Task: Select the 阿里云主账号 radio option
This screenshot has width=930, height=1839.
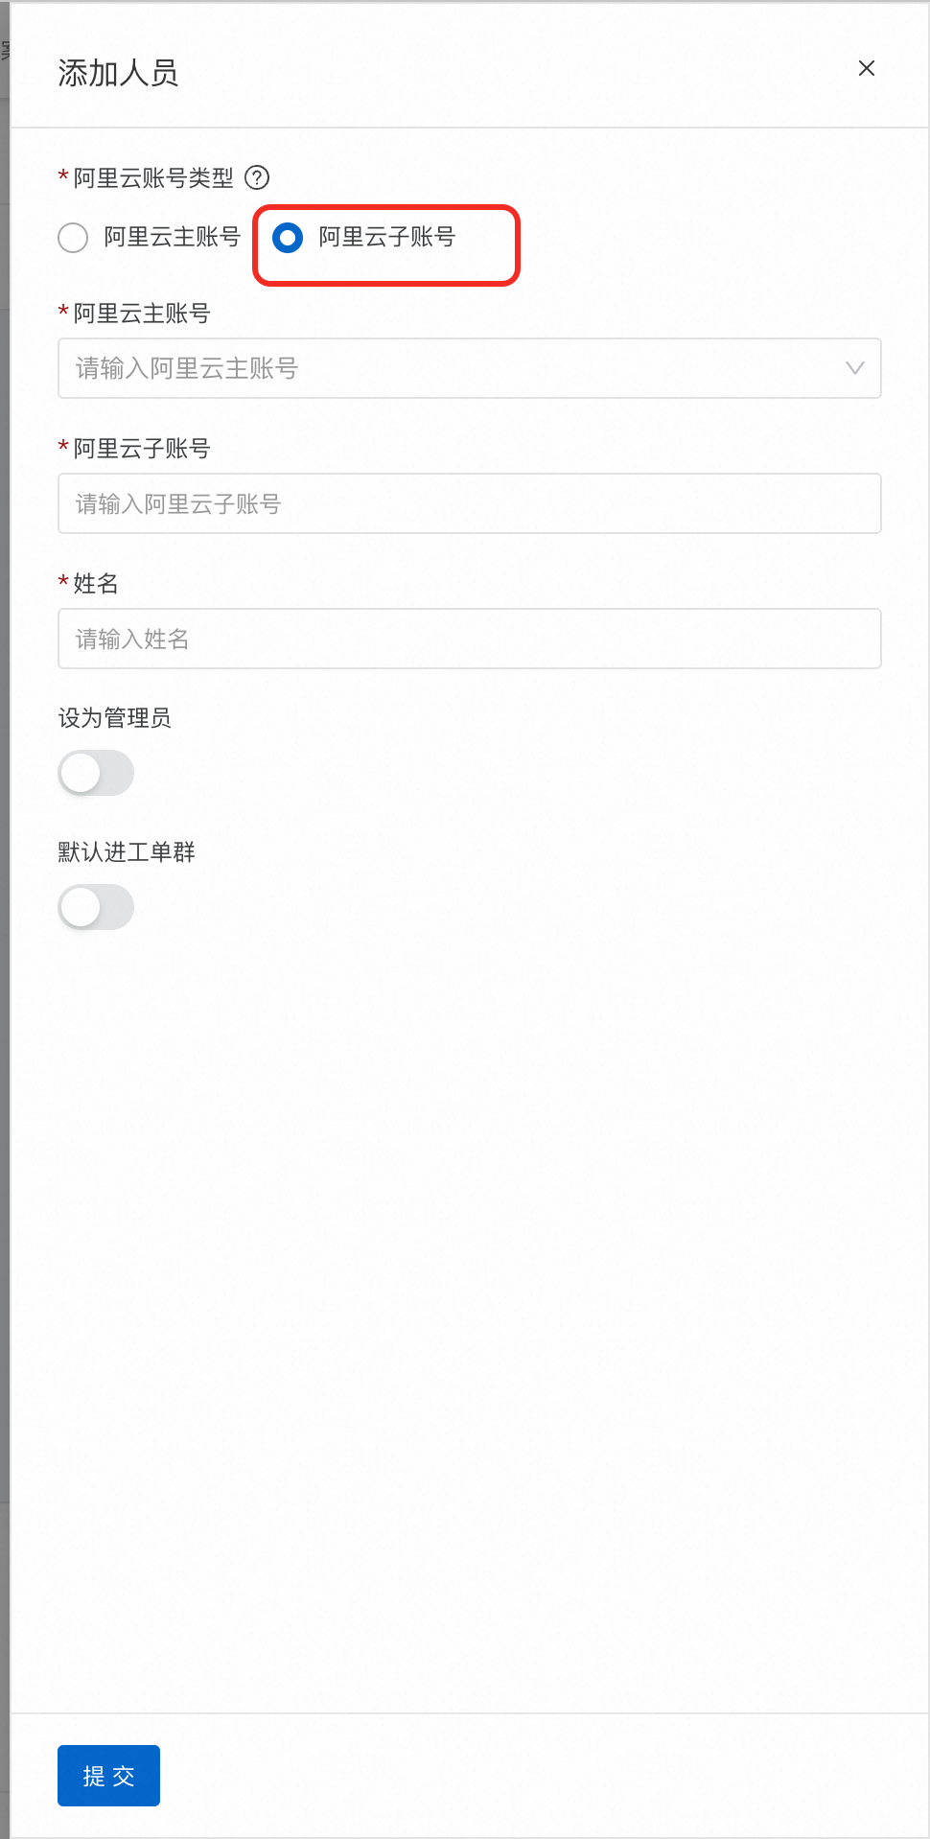Action: pos(73,238)
